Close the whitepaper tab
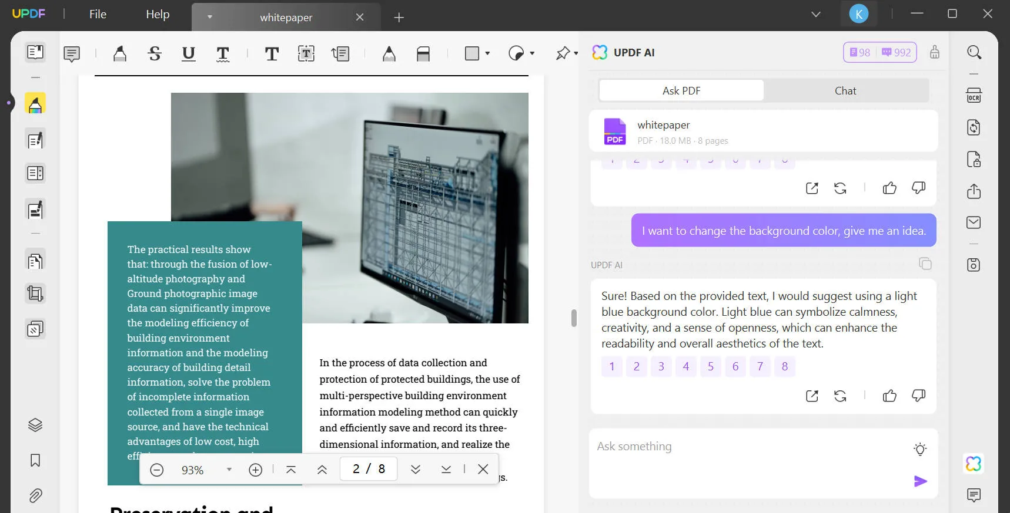1010x513 pixels. tap(360, 17)
